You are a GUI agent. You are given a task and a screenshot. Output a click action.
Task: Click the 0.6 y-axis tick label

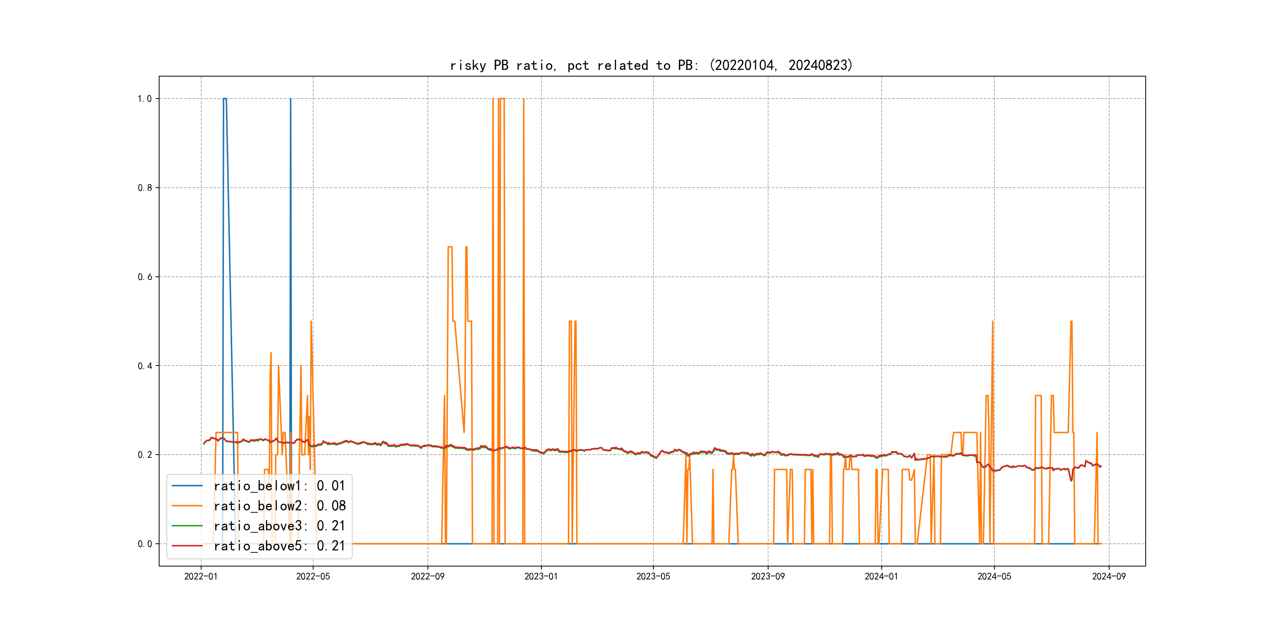pos(145,277)
